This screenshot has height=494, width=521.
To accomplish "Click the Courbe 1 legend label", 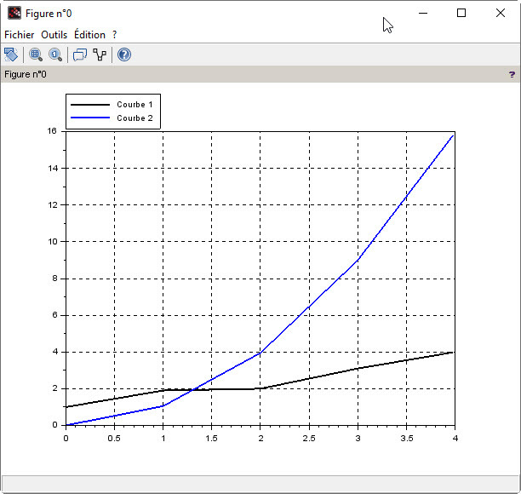I will click(x=135, y=105).
